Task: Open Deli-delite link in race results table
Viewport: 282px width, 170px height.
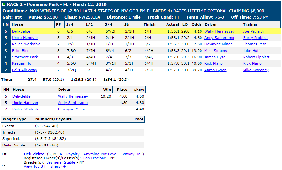Action: click(x=21, y=31)
